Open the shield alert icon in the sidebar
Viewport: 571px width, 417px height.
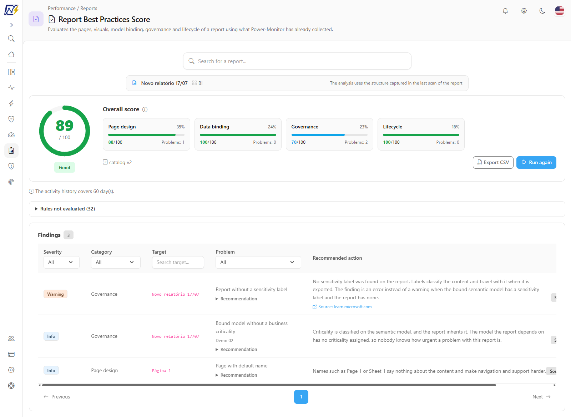11,166
